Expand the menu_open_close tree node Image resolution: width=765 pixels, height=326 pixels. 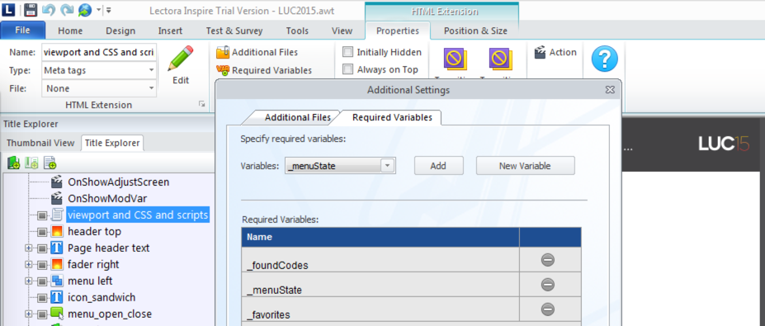[x=28, y=314]
